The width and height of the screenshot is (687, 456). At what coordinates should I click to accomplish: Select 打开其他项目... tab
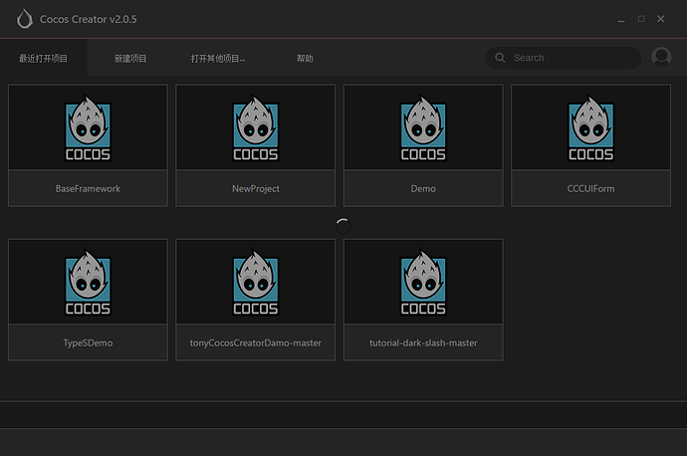pos(218,59)
